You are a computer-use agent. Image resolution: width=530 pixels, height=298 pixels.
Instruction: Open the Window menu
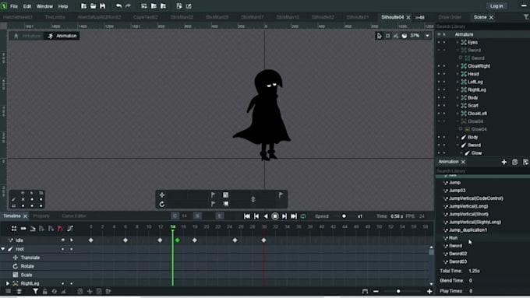[x=44, y=6]
